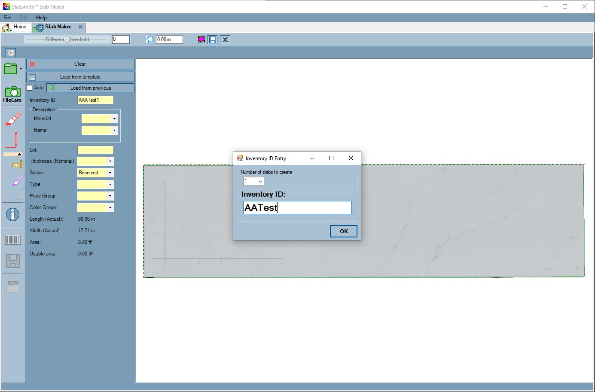Viewport: 595px width, 392px height.
Task: Open the File menu
Action: [7, 18]
